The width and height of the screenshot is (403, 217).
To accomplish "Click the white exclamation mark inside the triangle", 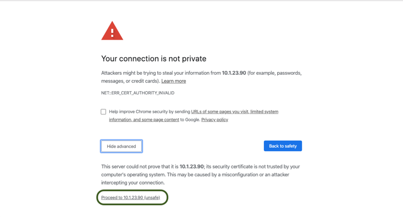I will click(x=112, y=32).
